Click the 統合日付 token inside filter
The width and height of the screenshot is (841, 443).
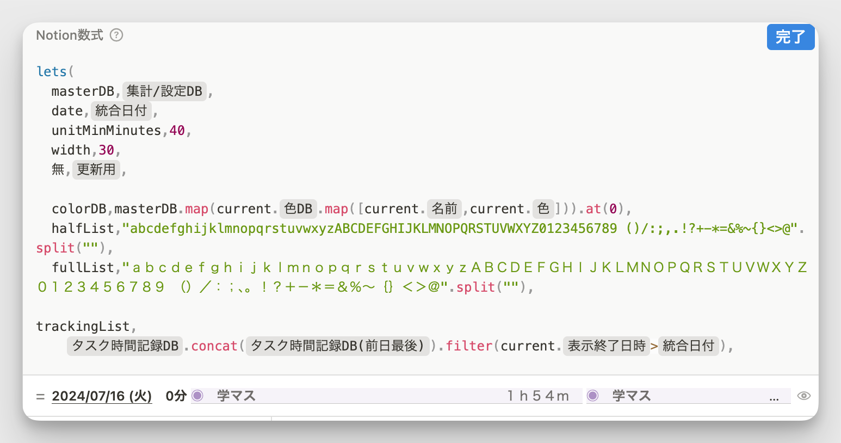[688, 346]
